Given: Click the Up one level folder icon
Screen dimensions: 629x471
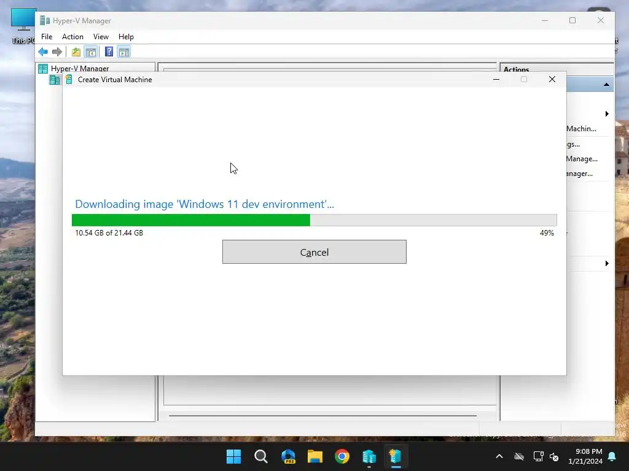Looking at the screenshot, I should click(76, 52).
